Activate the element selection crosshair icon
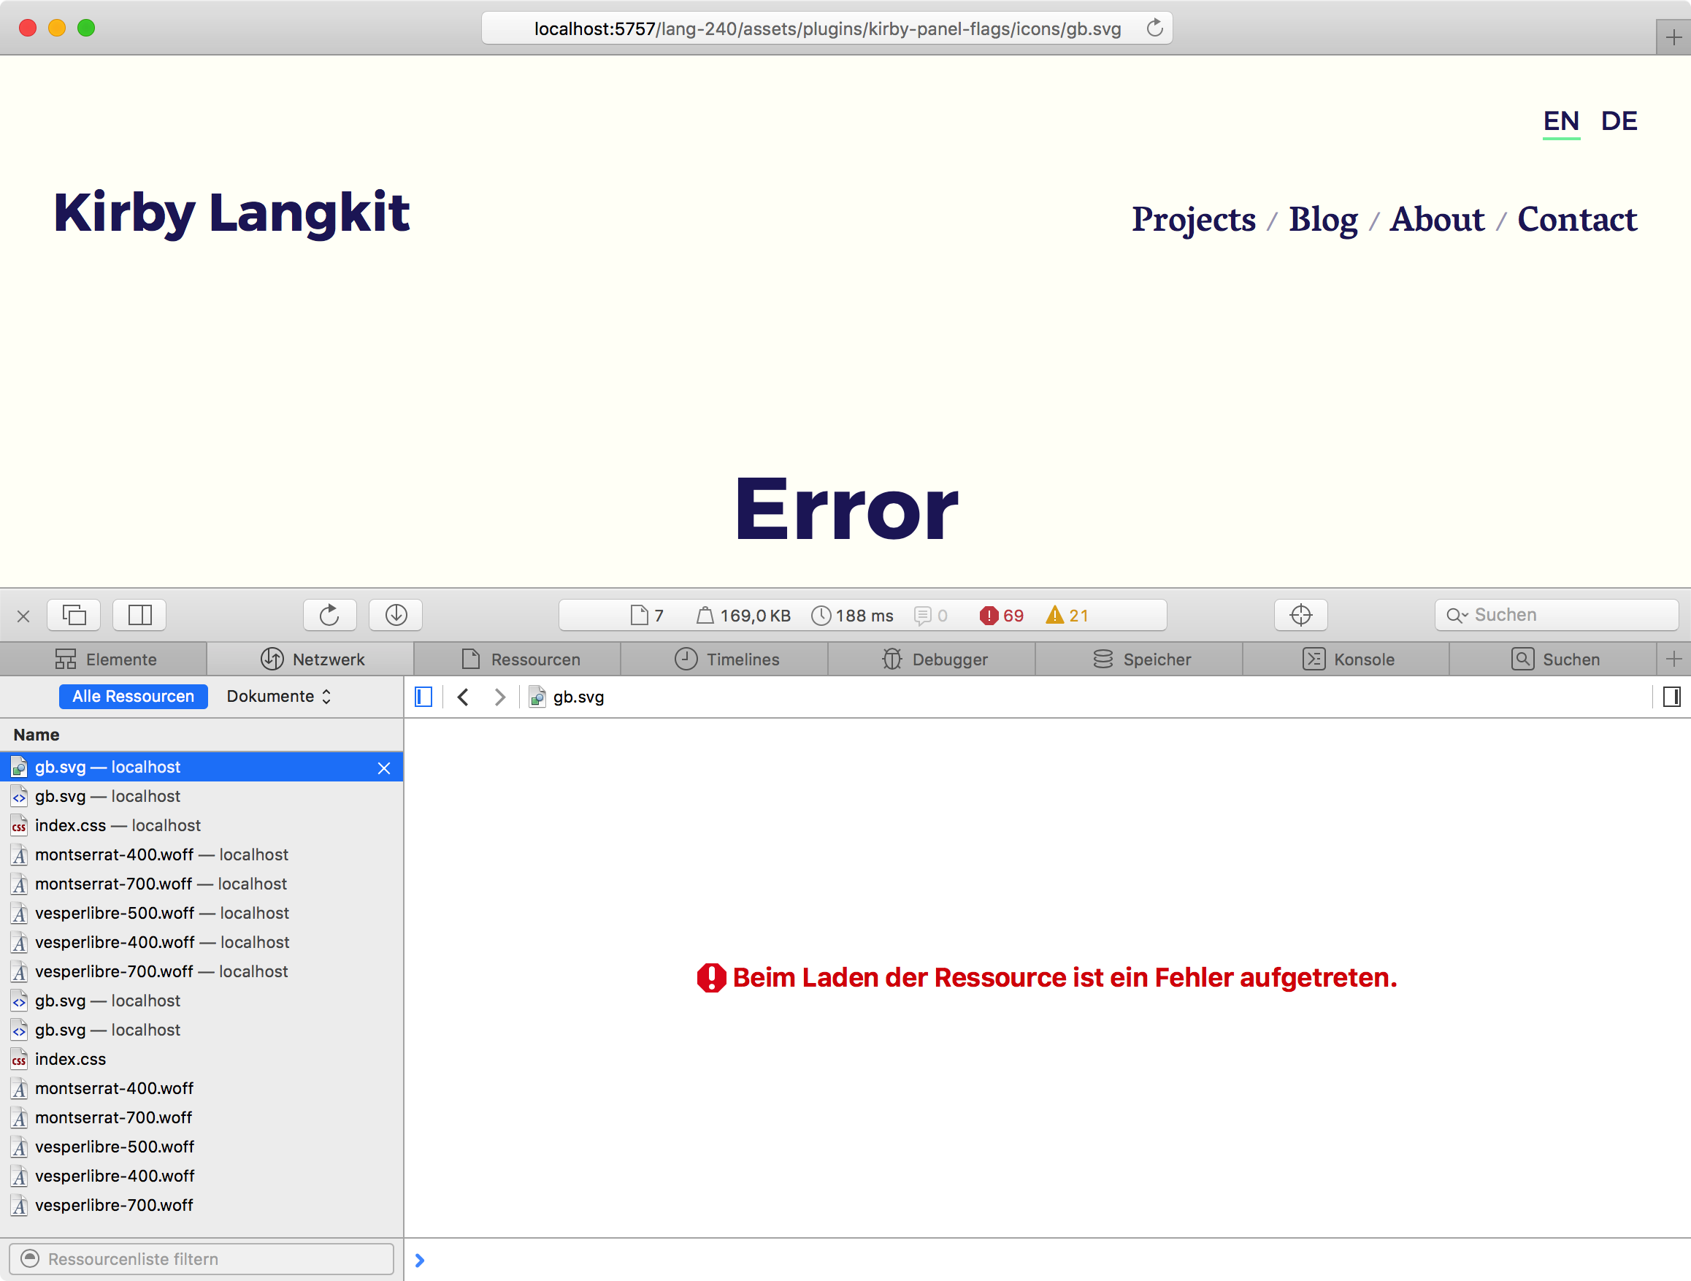This screenshot has width=1691, height=1281. [1300, 615]
